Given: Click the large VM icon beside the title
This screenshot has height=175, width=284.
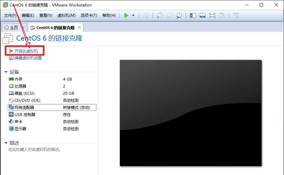Looking at the screenshot, I should click(x=8, y=38).
